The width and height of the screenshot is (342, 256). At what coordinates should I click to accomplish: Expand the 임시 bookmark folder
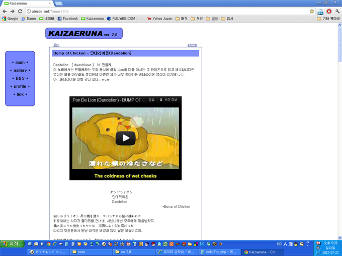pyautogui.click(x=227, y=19)
